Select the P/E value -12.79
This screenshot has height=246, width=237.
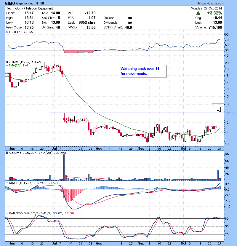90,13
